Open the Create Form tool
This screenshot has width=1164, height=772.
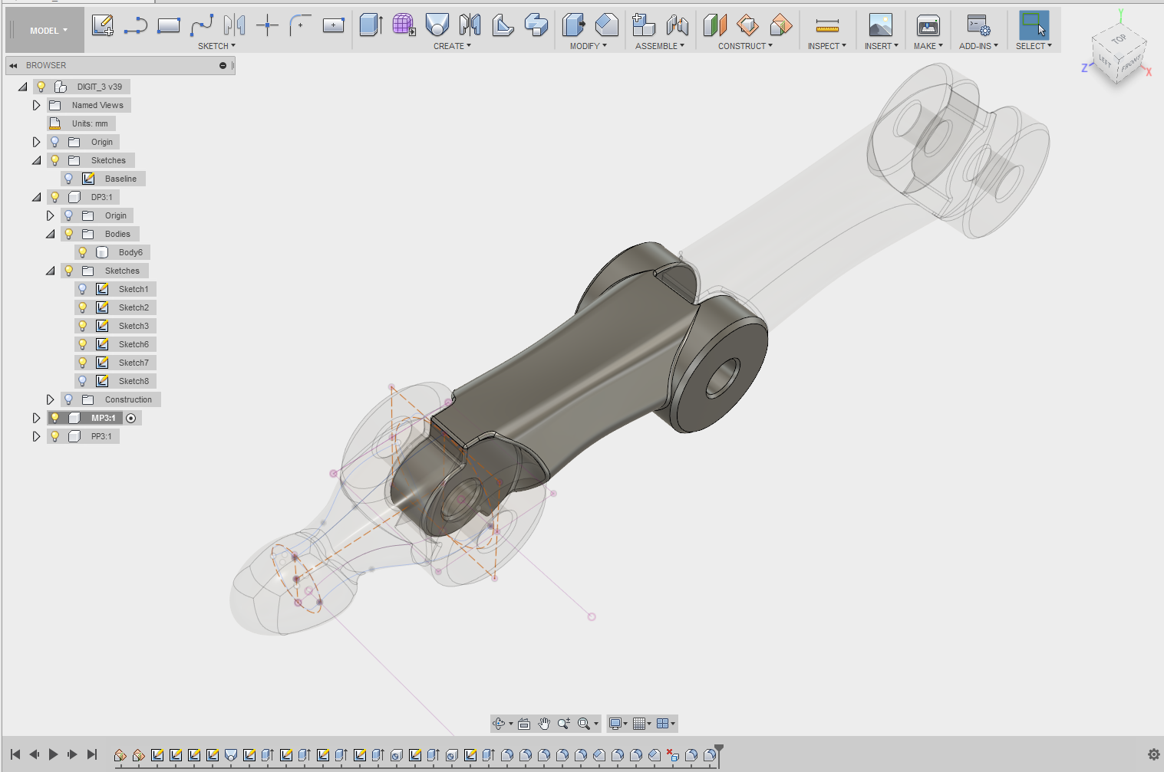[404, 25]
